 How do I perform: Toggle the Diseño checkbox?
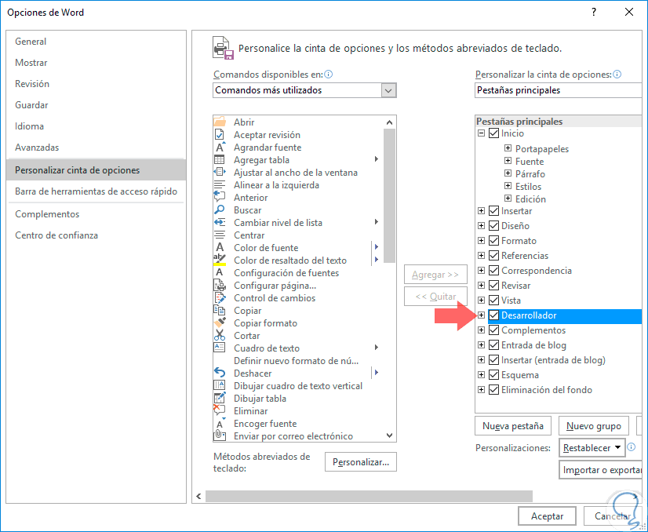click(493, 226)
